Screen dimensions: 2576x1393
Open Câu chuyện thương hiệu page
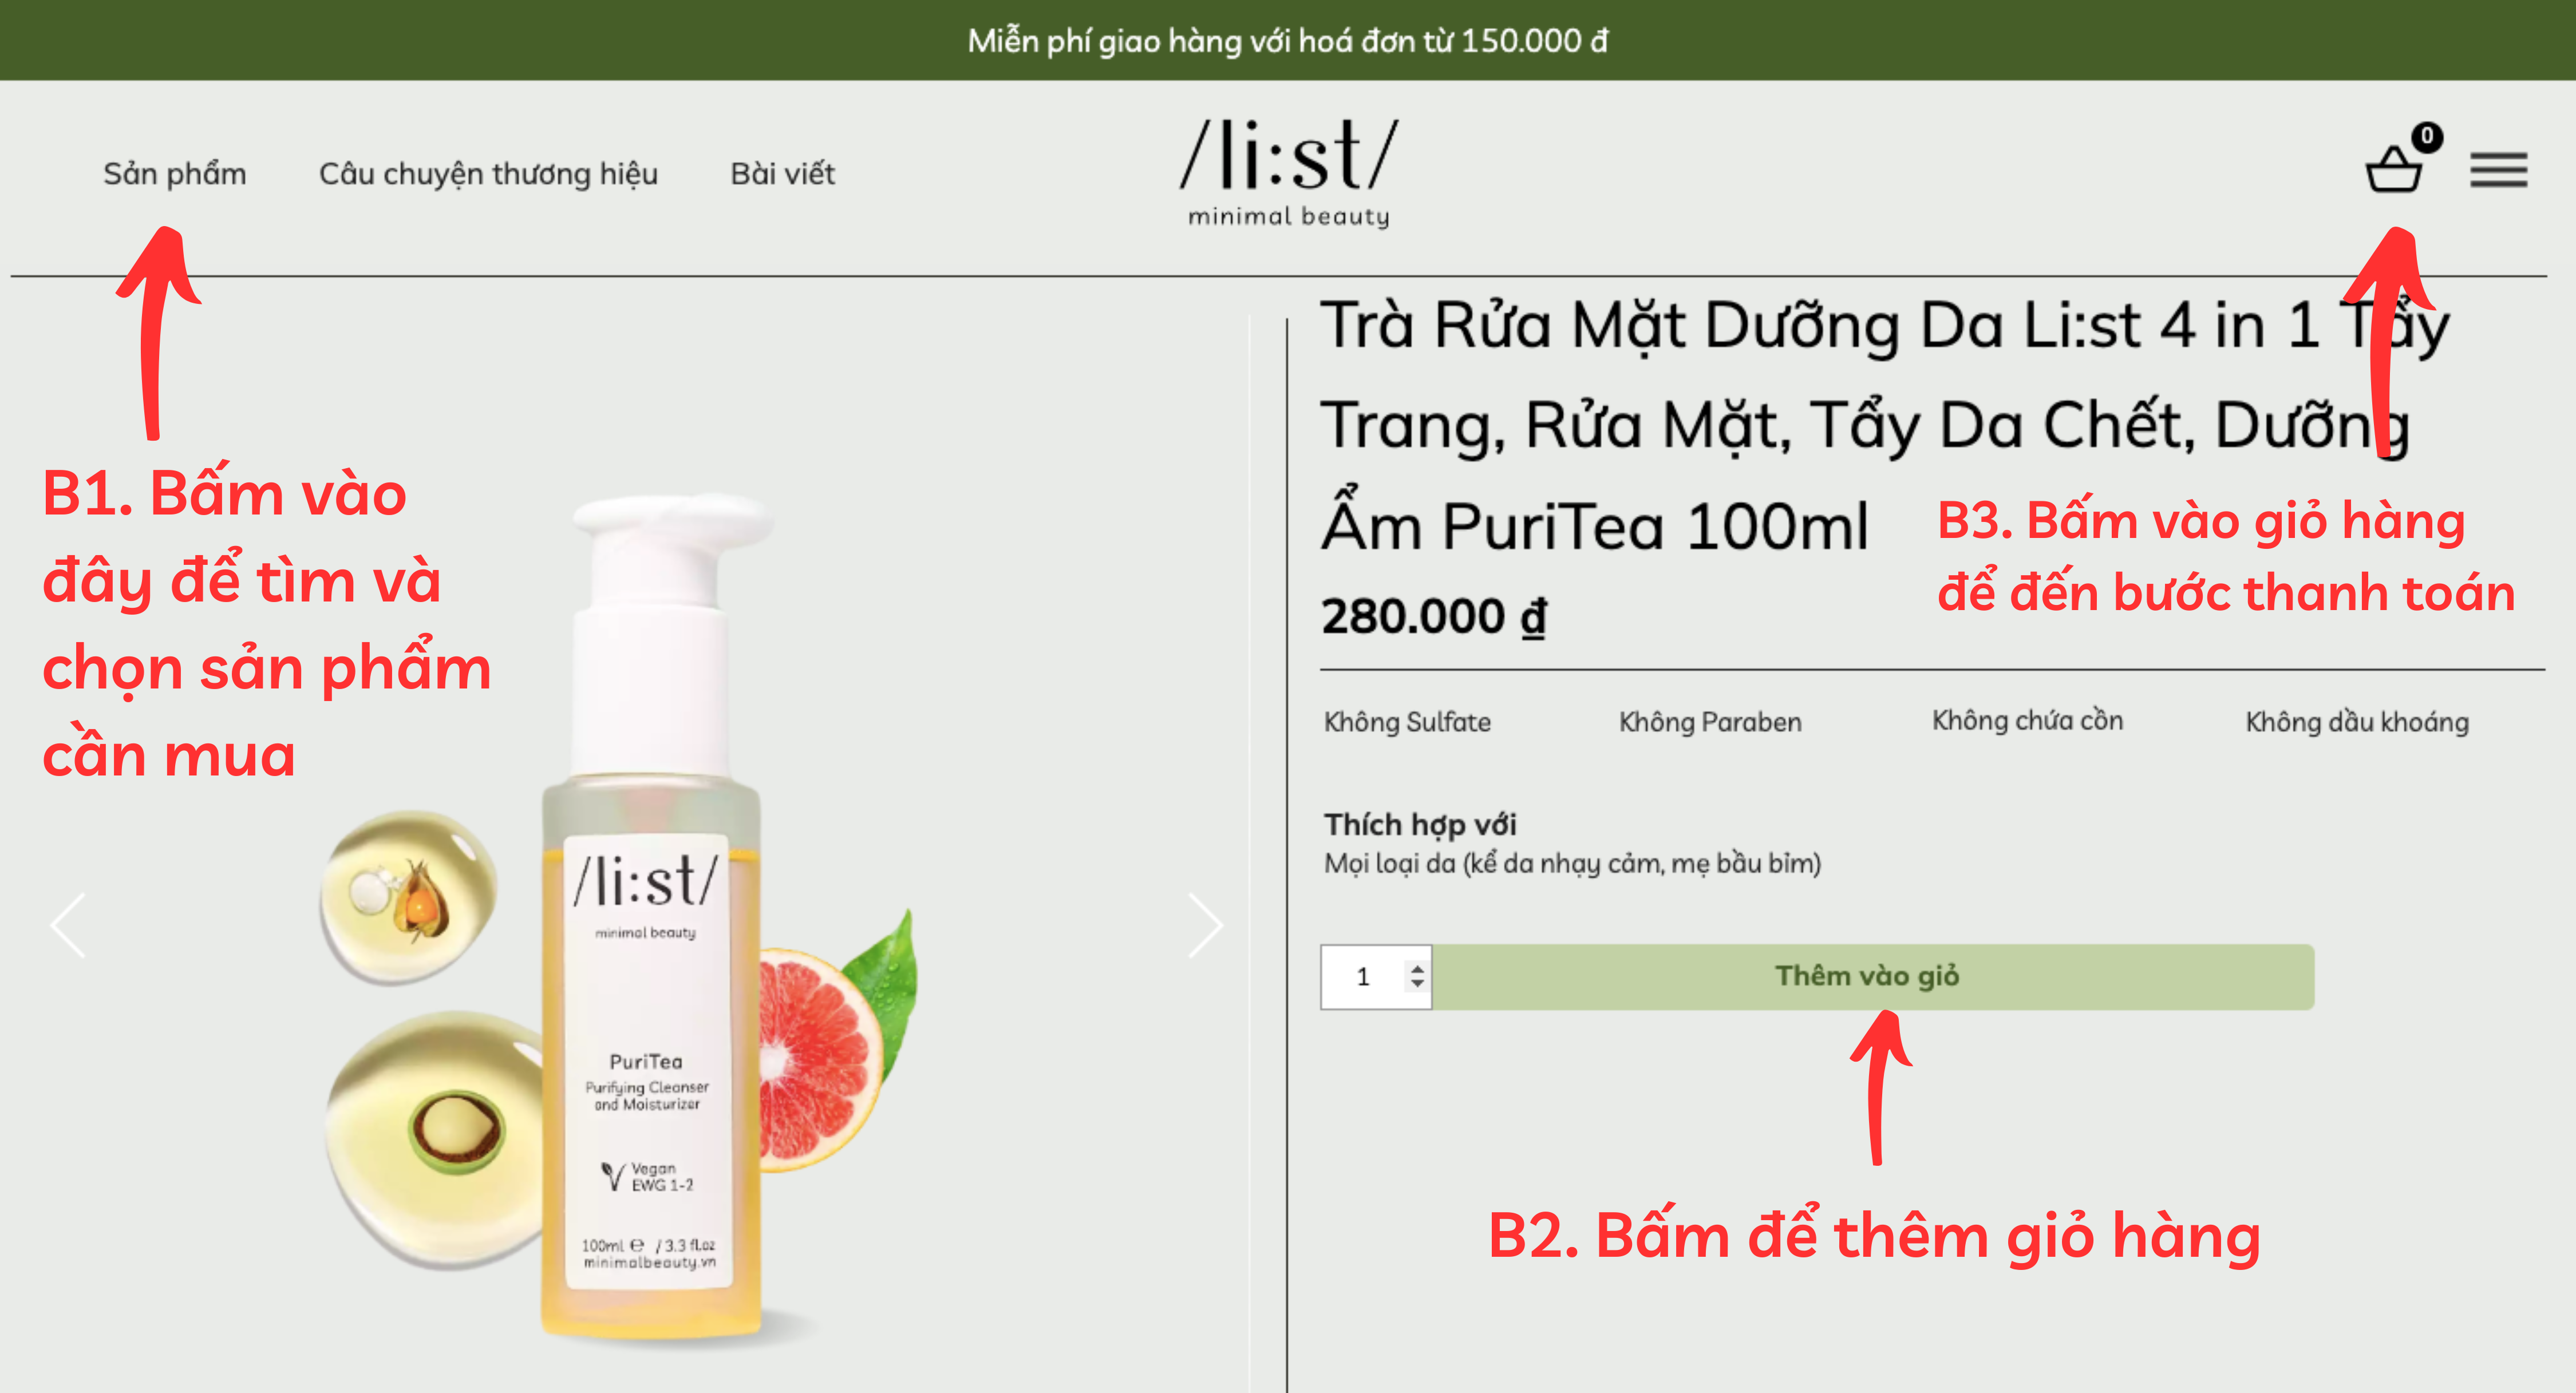point(488,174)
